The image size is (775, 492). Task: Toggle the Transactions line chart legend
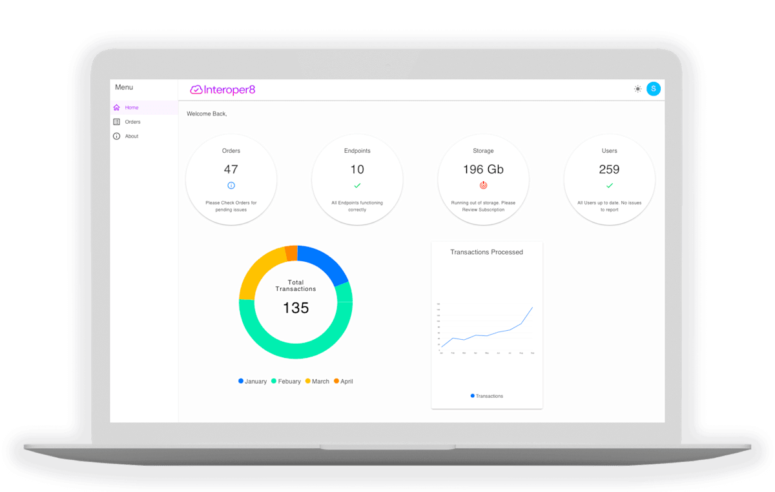pos(487,396)
